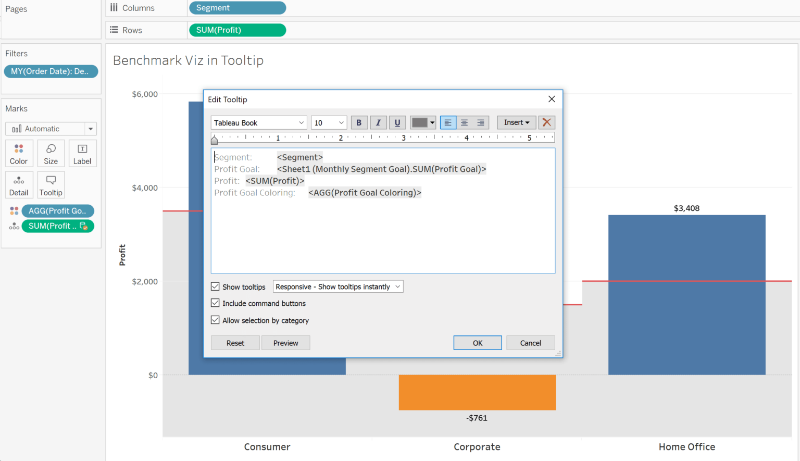Align tooltip text to the right
Image resolution: width=800 pixels, height=461 pixels.
coord(480,122)
